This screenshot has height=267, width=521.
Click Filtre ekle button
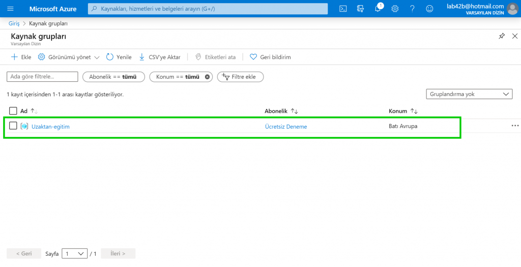[240, 77]
